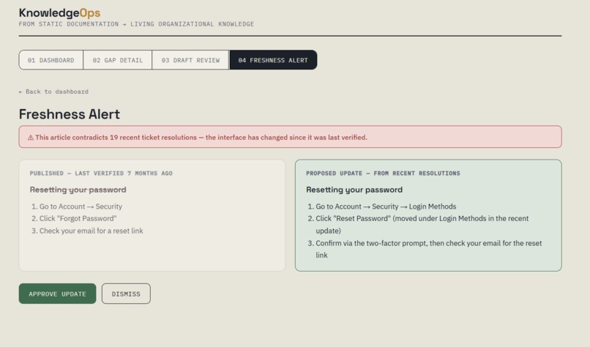
Task: Click proposed step ending with Login Methods
Action: point(386,206)
